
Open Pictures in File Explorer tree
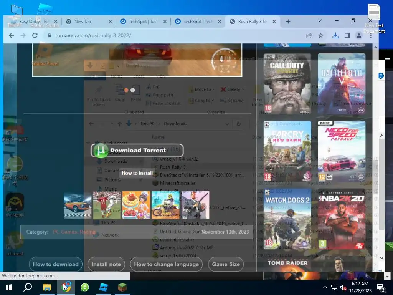click(x=112, y=180)
